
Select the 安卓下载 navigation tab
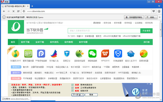40,42
